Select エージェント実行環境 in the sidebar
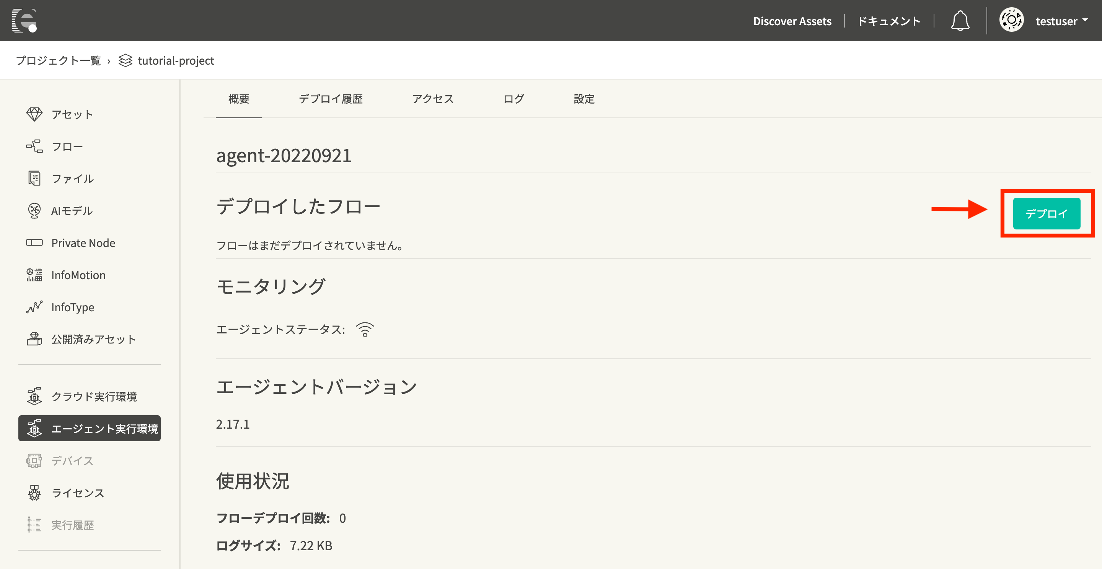Viewport: 1102px width, 569px height. 90,428
